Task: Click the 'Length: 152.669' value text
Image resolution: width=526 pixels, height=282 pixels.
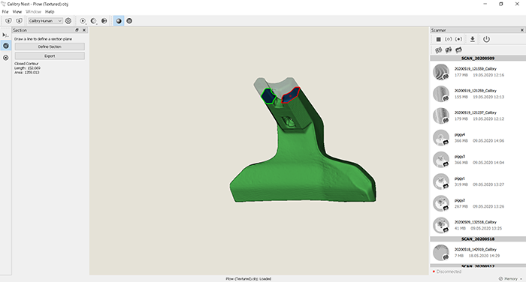Action: (27, 68)
